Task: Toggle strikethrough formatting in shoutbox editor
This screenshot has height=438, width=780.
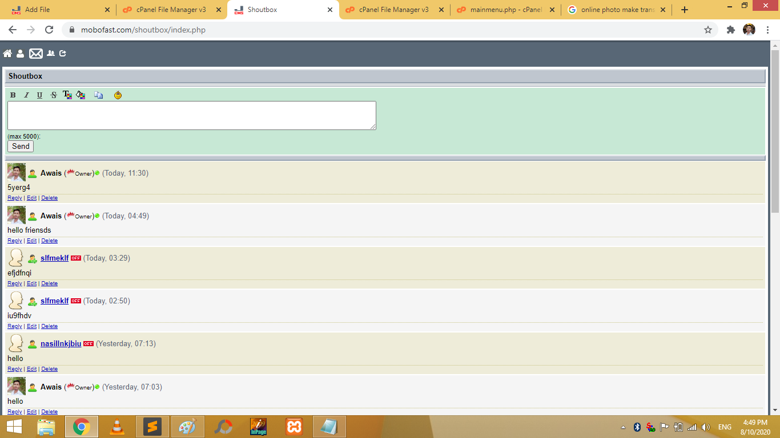Action: tap(54, 95)
